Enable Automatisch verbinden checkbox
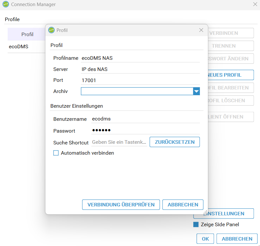Screen dimensions: 260x246 click(x=56, y=153)
